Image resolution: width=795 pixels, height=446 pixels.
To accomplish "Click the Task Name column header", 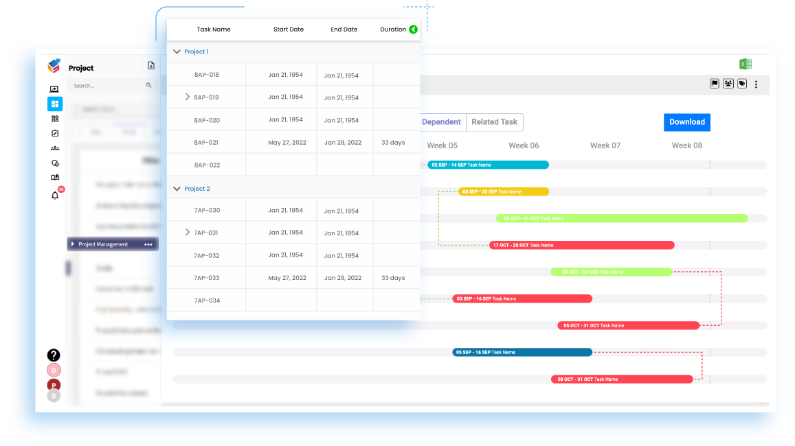I will pos(214,30).
